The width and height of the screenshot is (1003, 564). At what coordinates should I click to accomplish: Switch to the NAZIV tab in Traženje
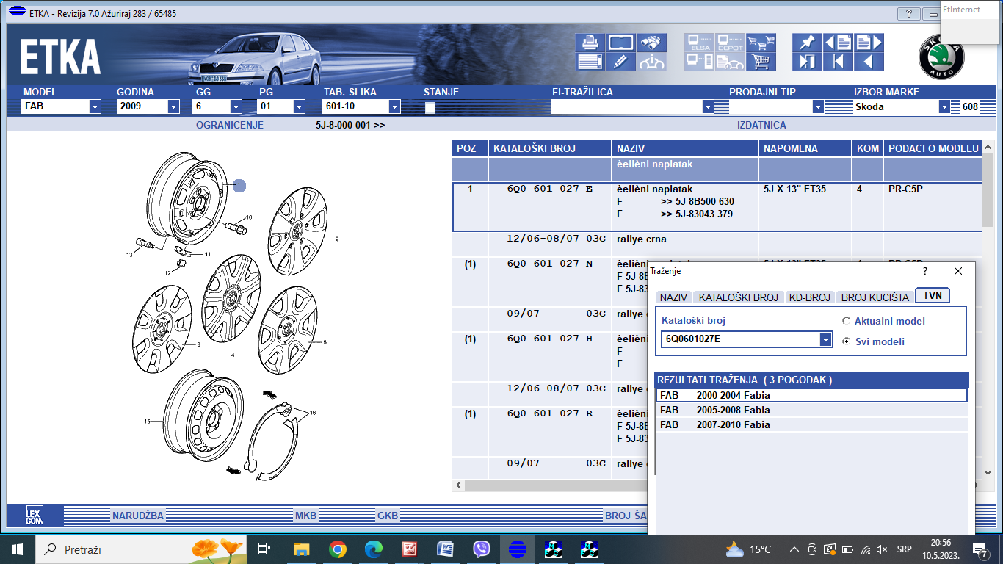tap(673, 297)
